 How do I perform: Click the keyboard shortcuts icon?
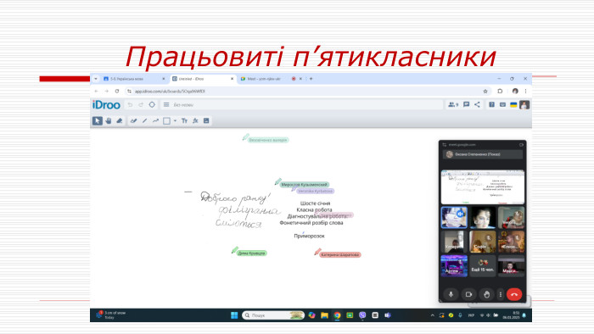pos(502,105)
